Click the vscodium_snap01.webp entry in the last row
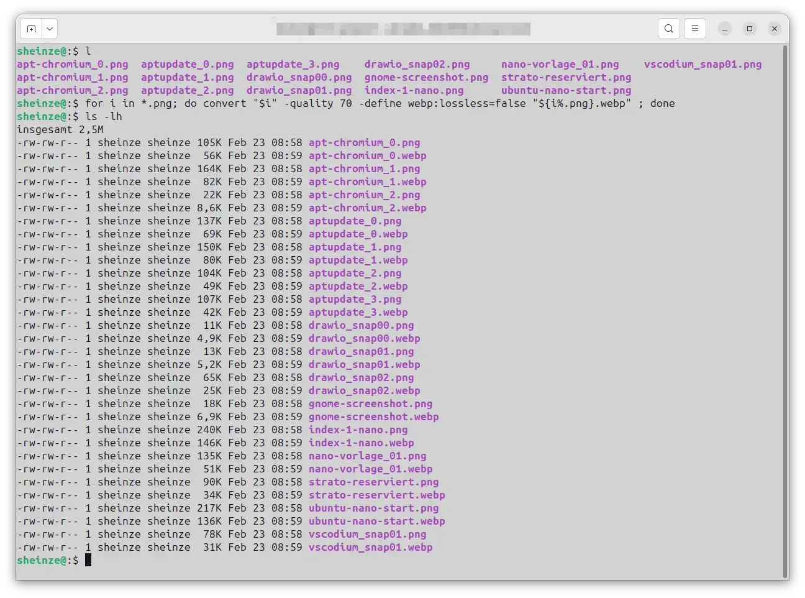Viewport: 805px width, 598px height. pos(370,547)
